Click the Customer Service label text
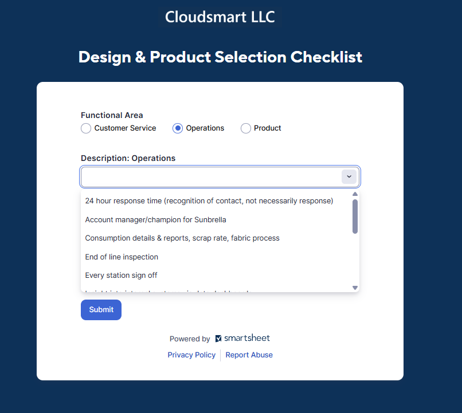Image resolution: width=462 pixels, height=413 pixels. 125,128
